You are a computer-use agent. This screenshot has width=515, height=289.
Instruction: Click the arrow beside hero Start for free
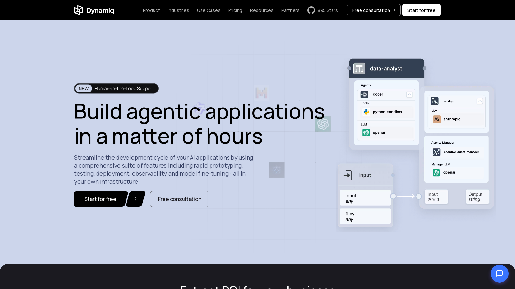(x=136, y=199)
